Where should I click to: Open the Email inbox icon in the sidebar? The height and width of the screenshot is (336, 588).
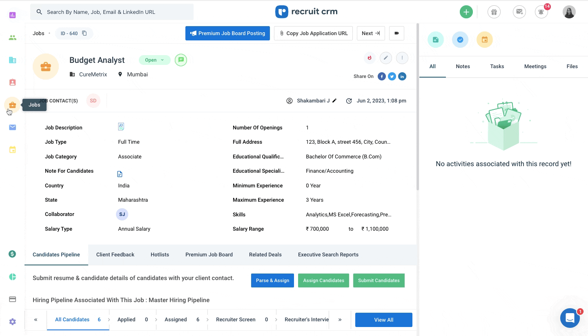pyautogui.click(x=12, y=127)
